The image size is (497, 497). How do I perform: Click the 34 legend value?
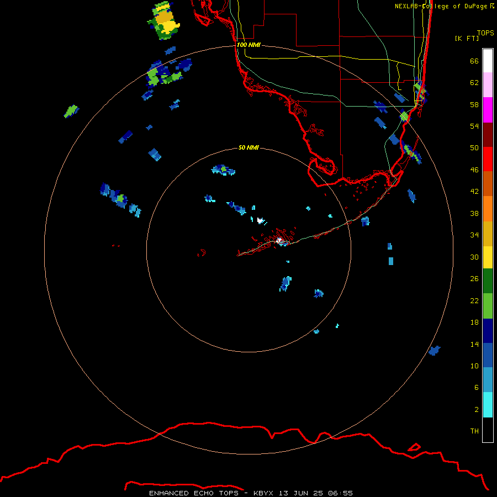point(474,235)
